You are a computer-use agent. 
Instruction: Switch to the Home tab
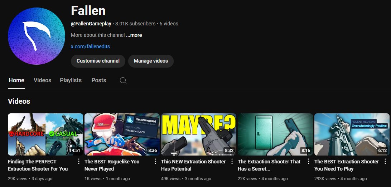pyautogui.click(x=16, y=80)
